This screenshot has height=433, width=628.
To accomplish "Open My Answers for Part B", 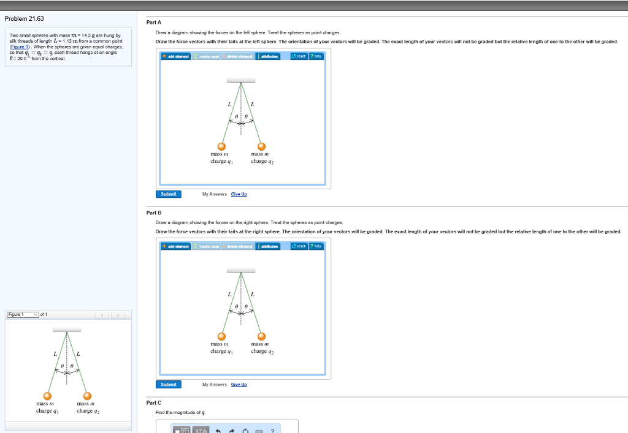I will pyautogui.click(x=215, y=385).
